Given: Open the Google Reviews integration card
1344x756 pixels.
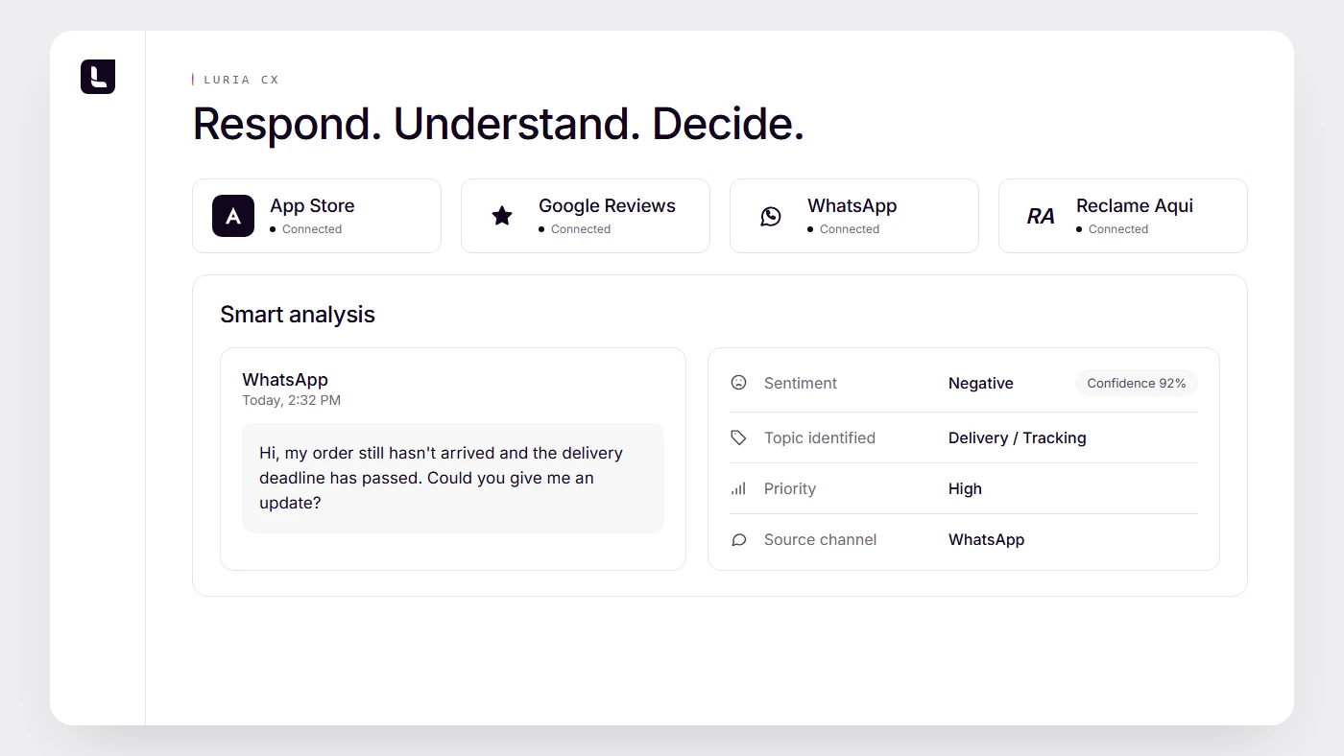Looking at the screenshot, I should (x=586, y=216).
